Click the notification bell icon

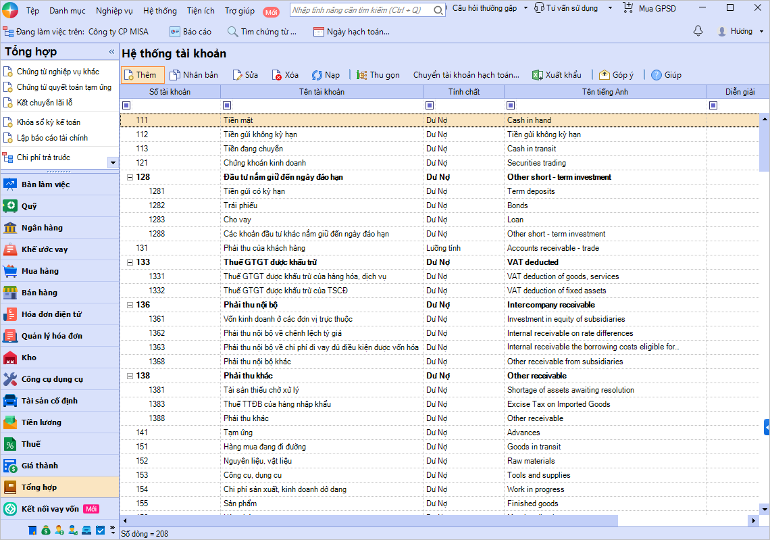(698, 31)
